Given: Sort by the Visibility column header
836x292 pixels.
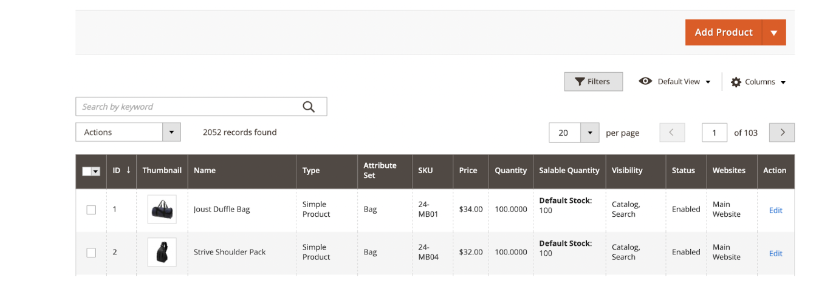Looking at the screenshot, I should tap(636, 170).
